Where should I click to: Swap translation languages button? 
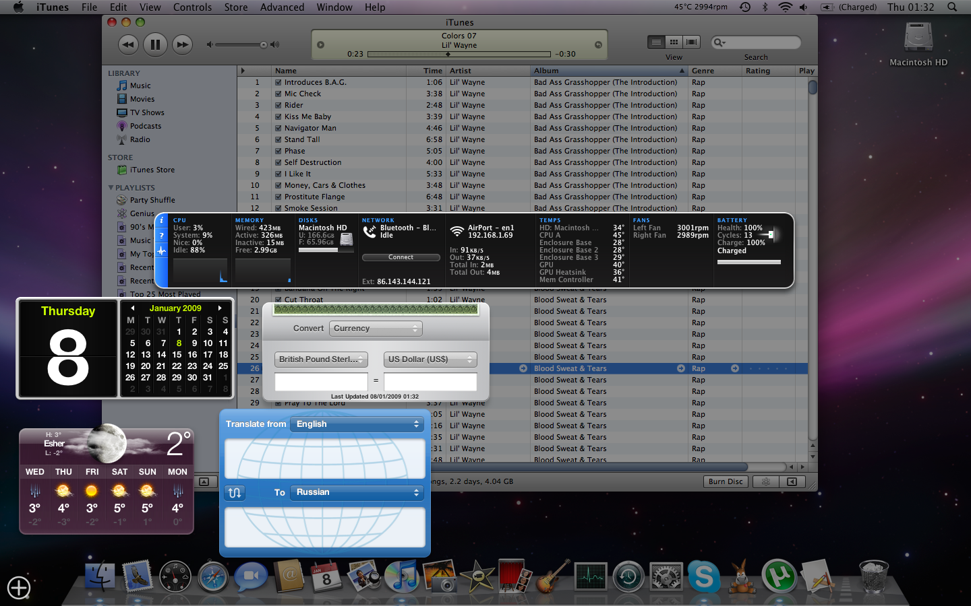tap(235, 493)
